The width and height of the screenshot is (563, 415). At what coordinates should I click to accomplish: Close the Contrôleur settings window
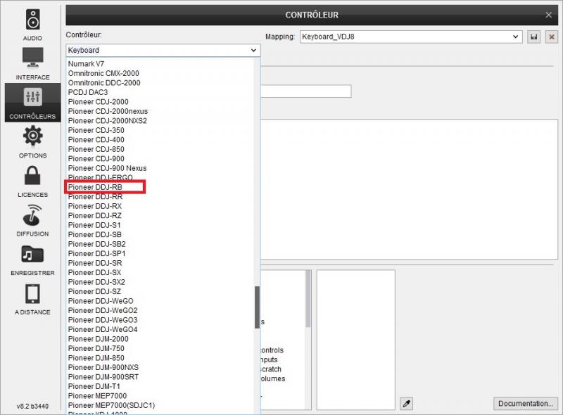(549, 15)
